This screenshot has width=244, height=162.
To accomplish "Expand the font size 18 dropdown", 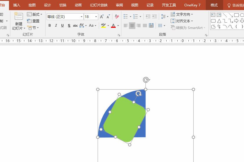I will [x=96, y=17].
